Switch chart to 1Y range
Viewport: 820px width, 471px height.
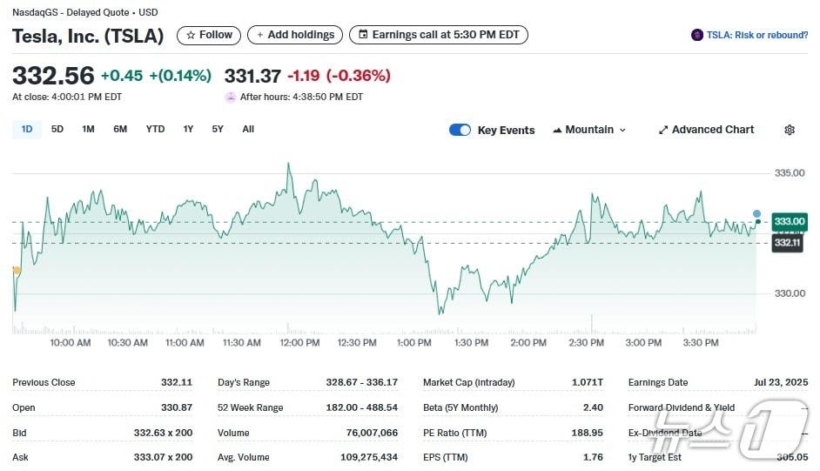tap(188, 129)
